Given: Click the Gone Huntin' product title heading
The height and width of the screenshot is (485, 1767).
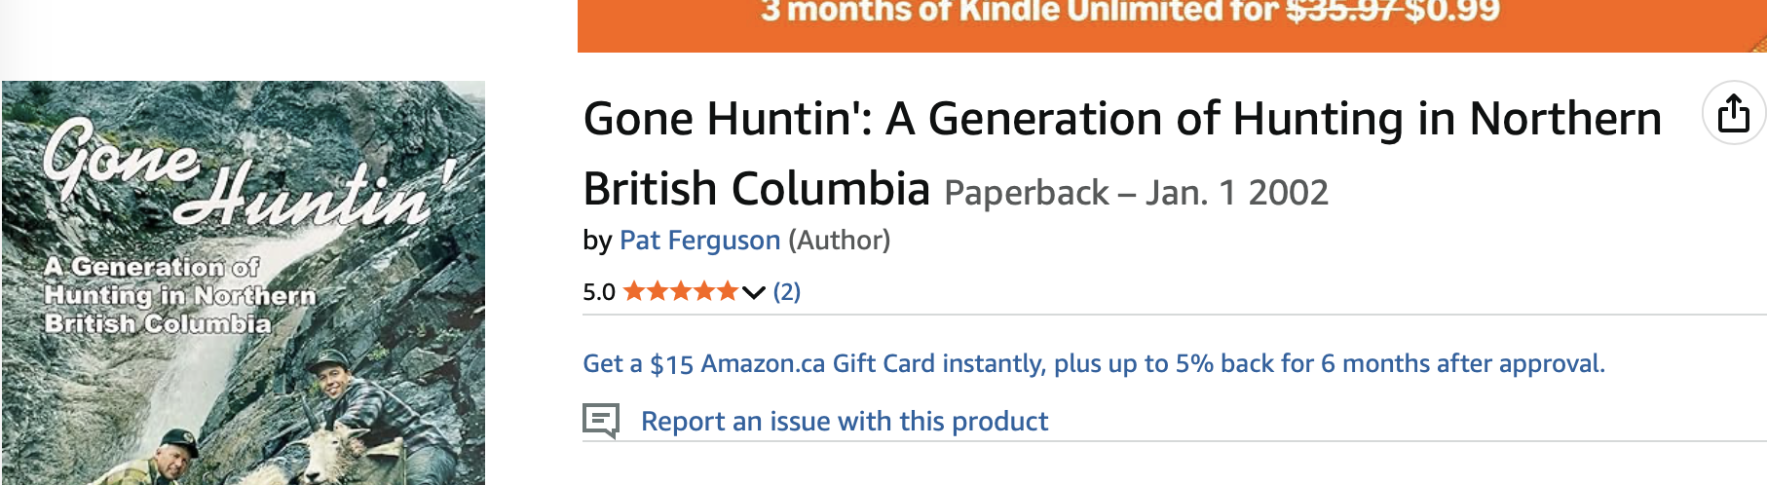Looking at the screenshot, I should pos(1120,120).
